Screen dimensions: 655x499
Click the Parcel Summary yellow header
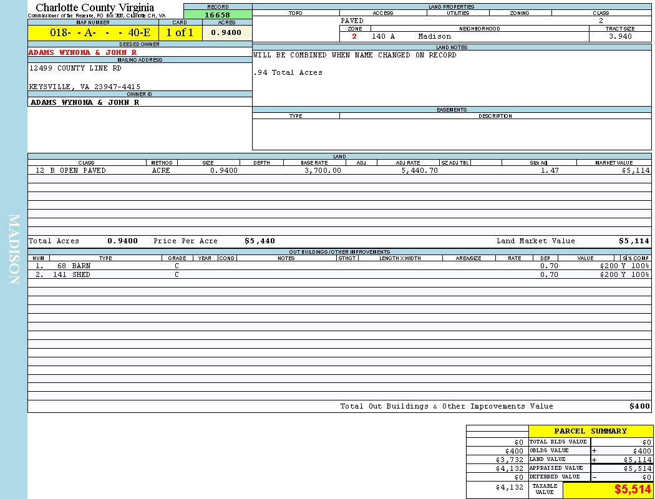click(590, 431)
